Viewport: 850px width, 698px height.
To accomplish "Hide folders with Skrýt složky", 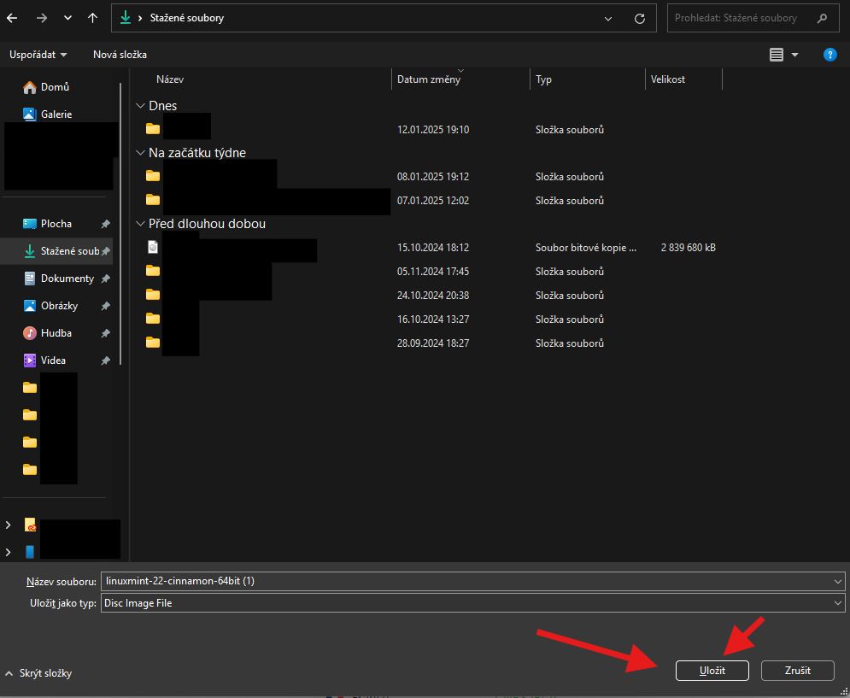I will coord(39,673).
